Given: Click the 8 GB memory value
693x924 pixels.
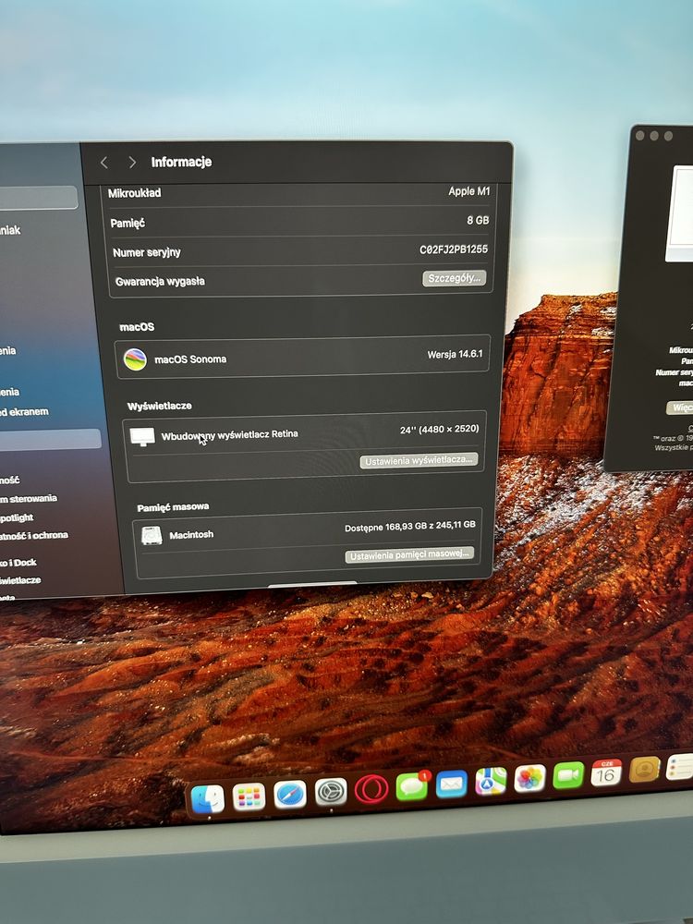Looking at the screenshot, I should [x=478, y=220].
